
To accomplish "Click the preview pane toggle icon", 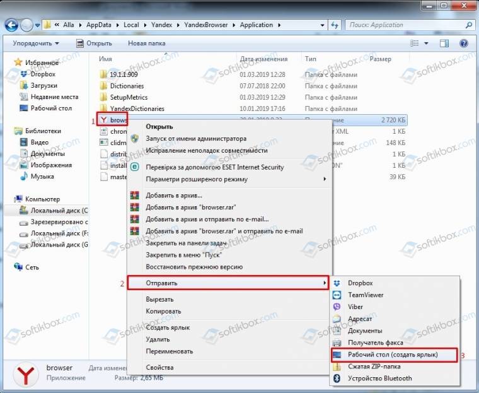I will [445, 44].
